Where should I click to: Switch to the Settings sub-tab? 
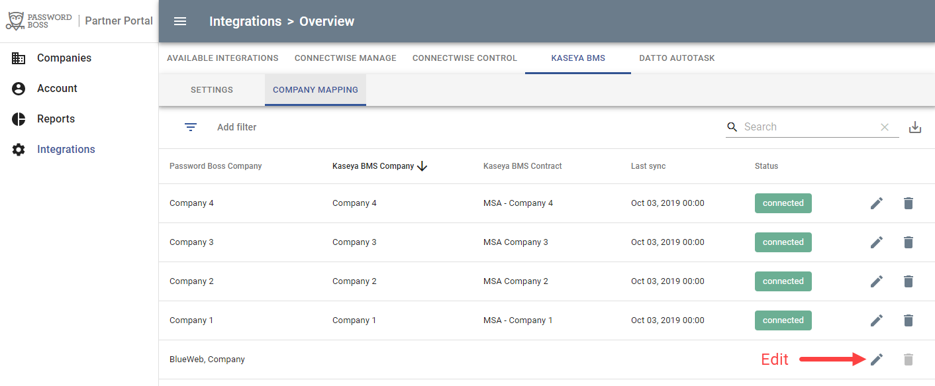pyautogui.click(x=212, y=90)
